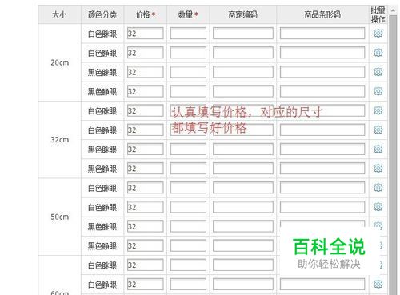Open batch gear for 20cm 黑色眯眼 row

pos(378,72)
